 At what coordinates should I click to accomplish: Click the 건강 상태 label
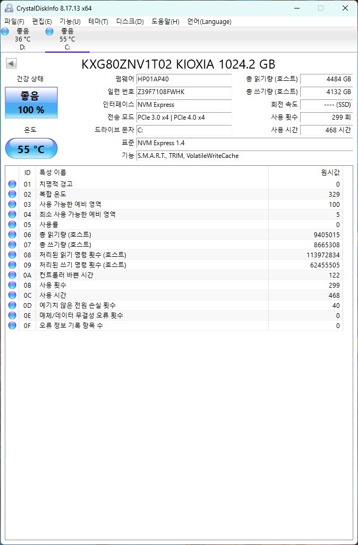click(30, 79)
